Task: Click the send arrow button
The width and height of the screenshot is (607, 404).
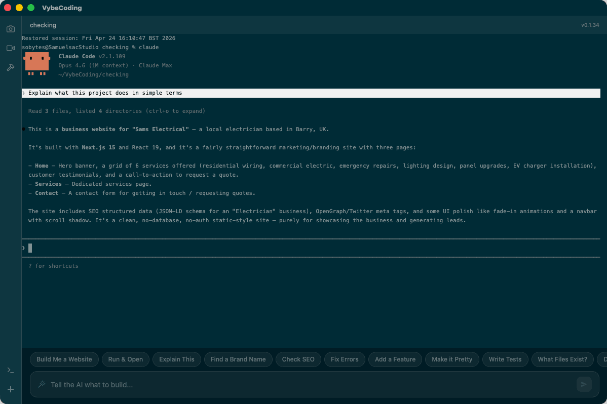Action: tap(584, 384)
